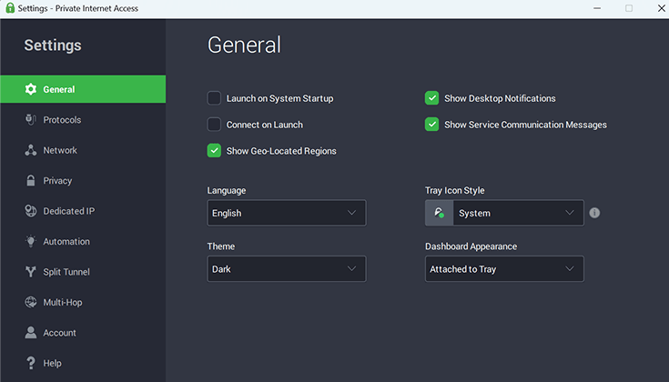Select the General settings tab

pyautogui.click(x=83, y=89)
